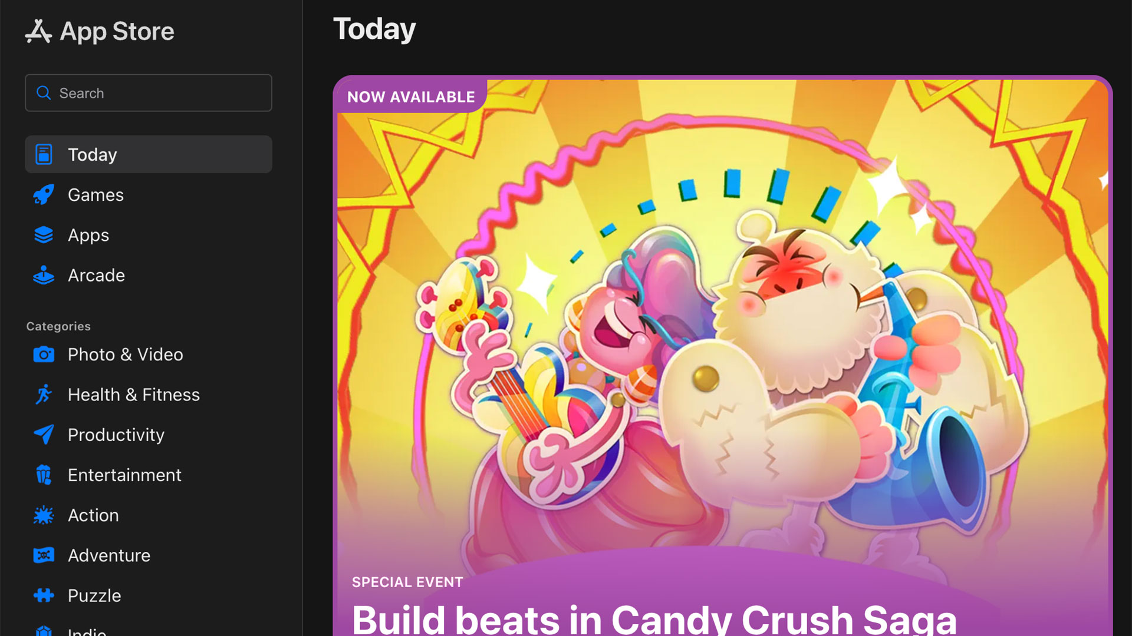This screenshot has width=1132, height=636.
Task: Click the Apps stack icon
Action: 44,235
